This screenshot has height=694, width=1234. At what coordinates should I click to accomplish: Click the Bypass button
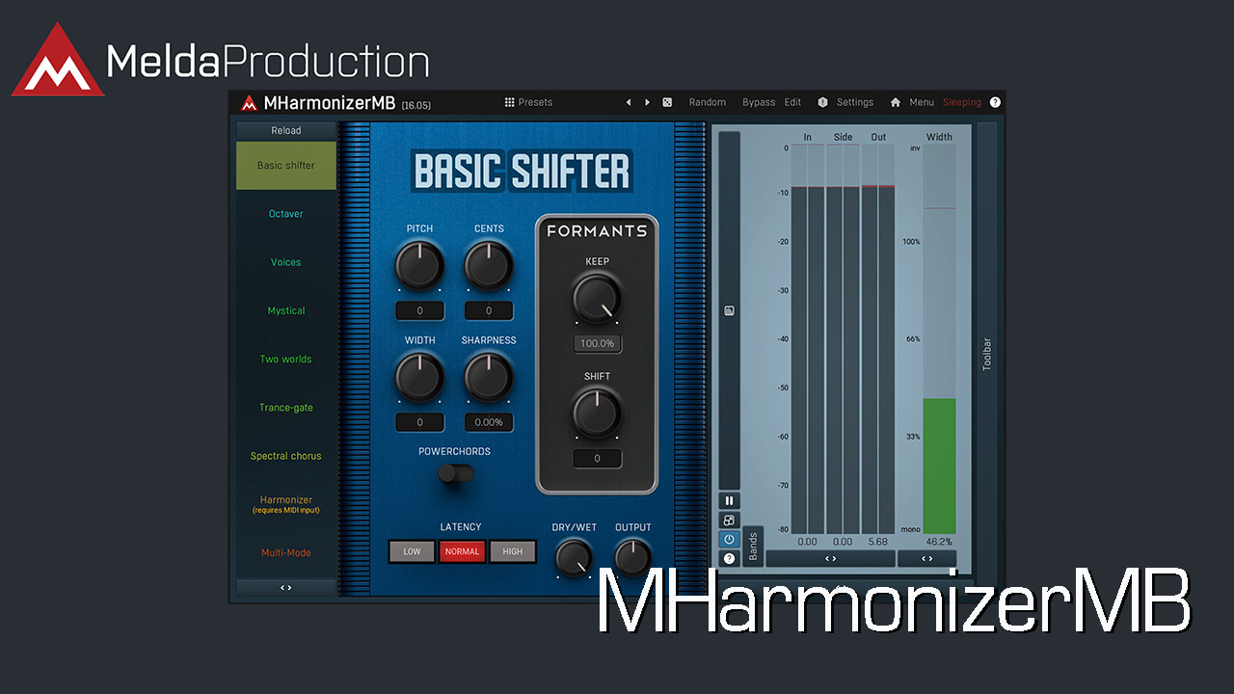(758, 102)
